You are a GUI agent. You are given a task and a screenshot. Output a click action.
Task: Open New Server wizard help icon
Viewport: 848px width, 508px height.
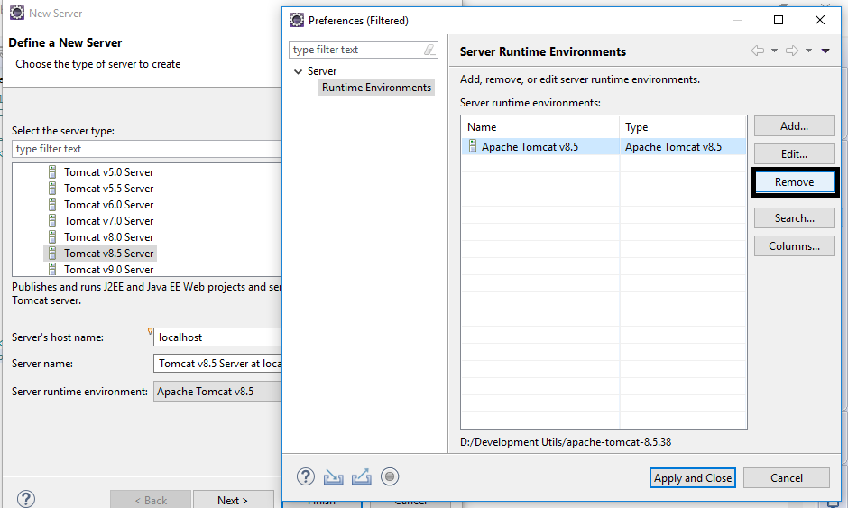(26, 499)
